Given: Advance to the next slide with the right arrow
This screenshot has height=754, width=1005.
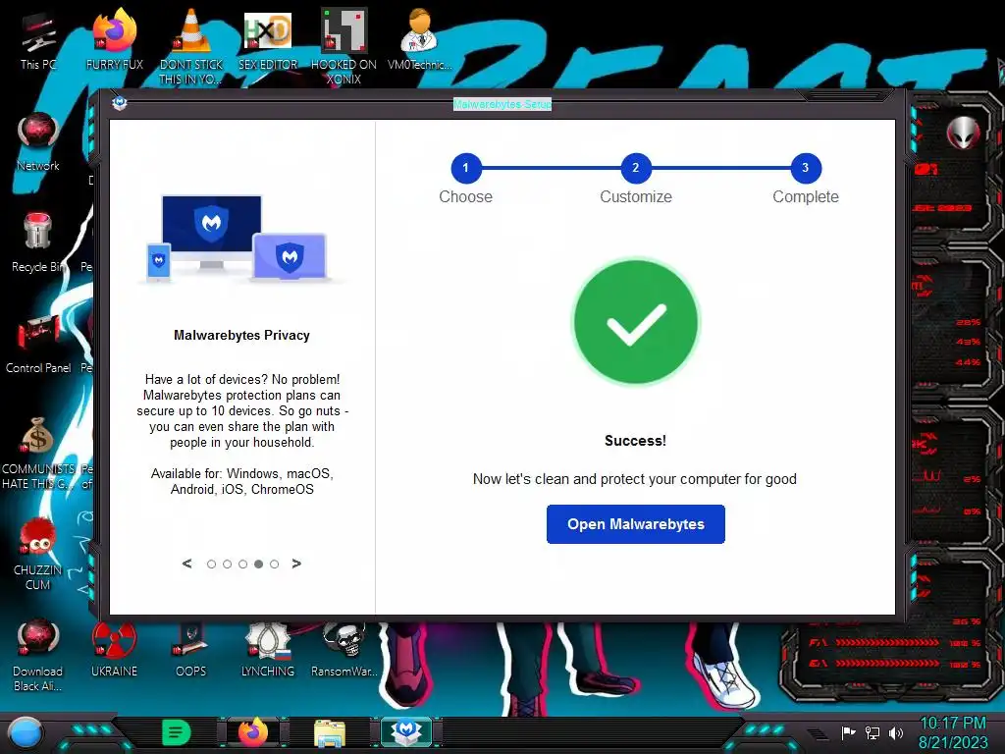Looking at the screenshot, I should click(296, 564).
